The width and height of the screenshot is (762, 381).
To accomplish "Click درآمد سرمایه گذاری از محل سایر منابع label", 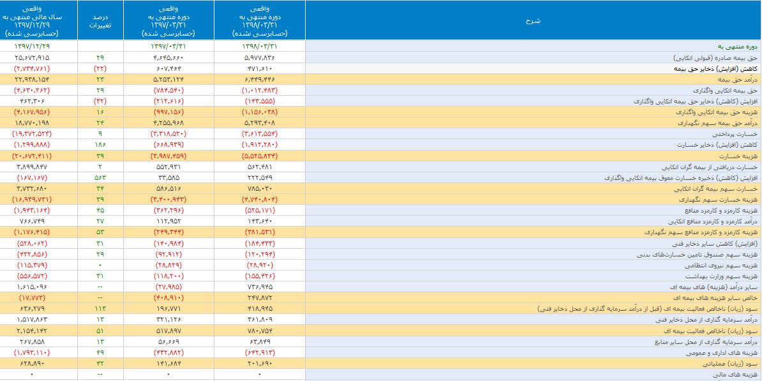I will (x=705, y=341).
